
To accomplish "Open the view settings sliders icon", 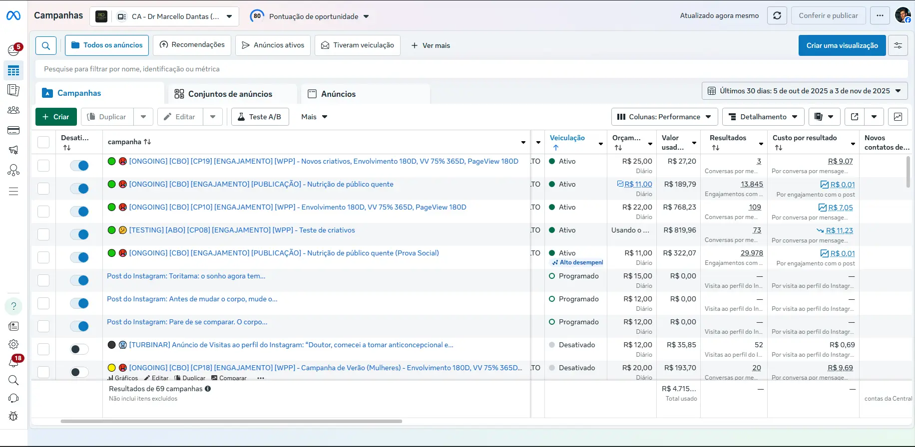I will 898,45.
